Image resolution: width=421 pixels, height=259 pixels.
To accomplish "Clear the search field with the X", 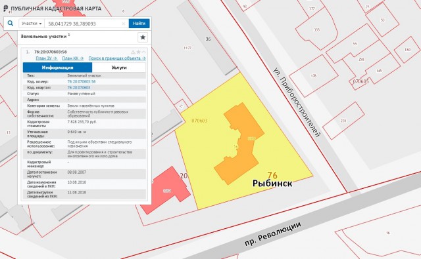I will click(124, 24).
